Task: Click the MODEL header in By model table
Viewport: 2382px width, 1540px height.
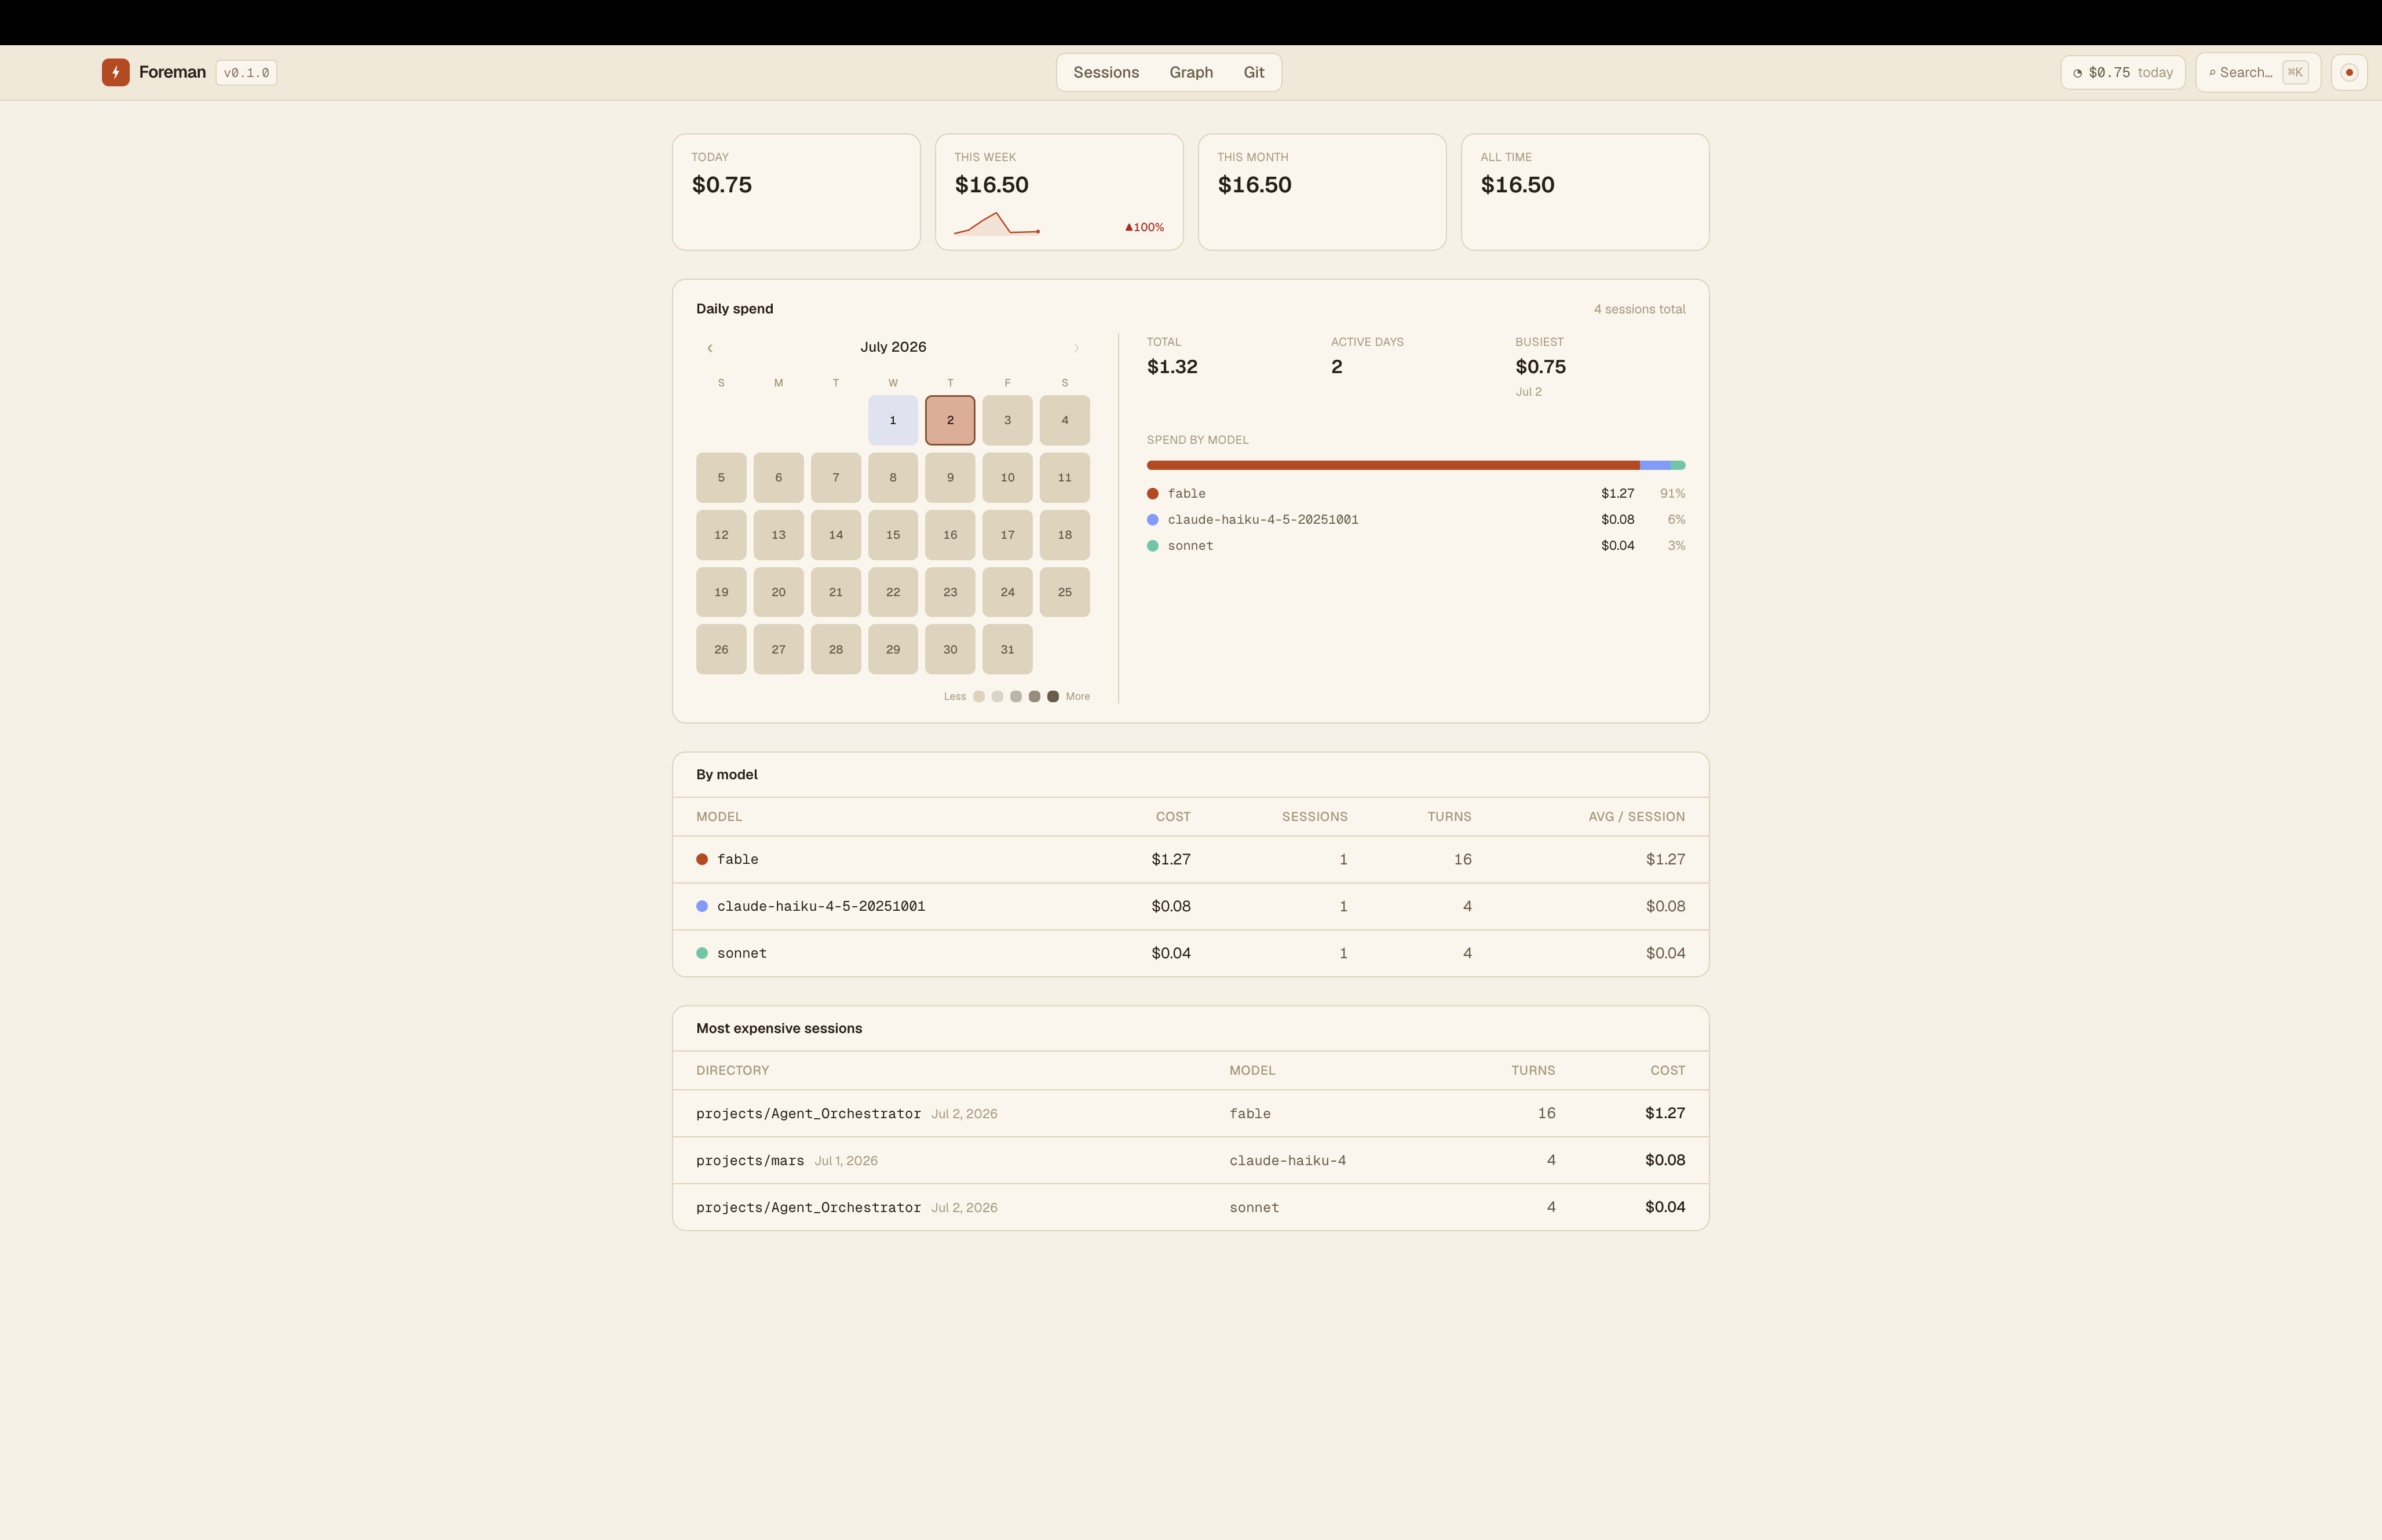Action: click(x=719, y=817)
